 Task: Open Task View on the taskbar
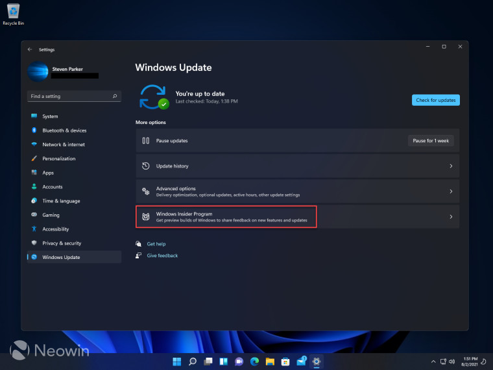pos(208,362)
